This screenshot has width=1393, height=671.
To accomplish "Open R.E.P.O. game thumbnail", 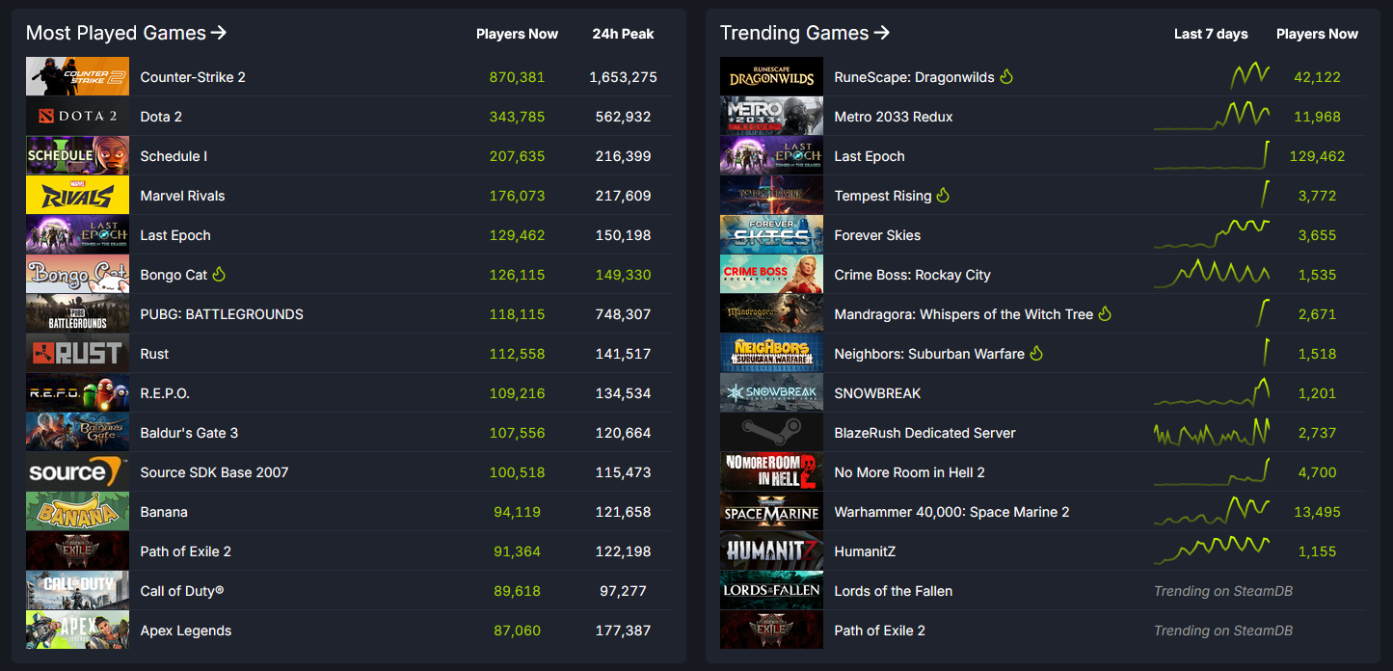I will click(77, 393).
